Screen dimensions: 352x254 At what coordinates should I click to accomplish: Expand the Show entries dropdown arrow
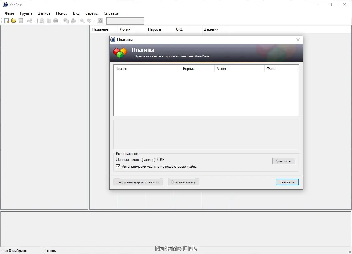point(93,21)
